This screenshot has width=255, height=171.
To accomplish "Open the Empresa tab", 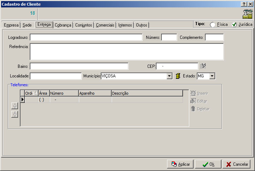I will click(x=11, y=25).
